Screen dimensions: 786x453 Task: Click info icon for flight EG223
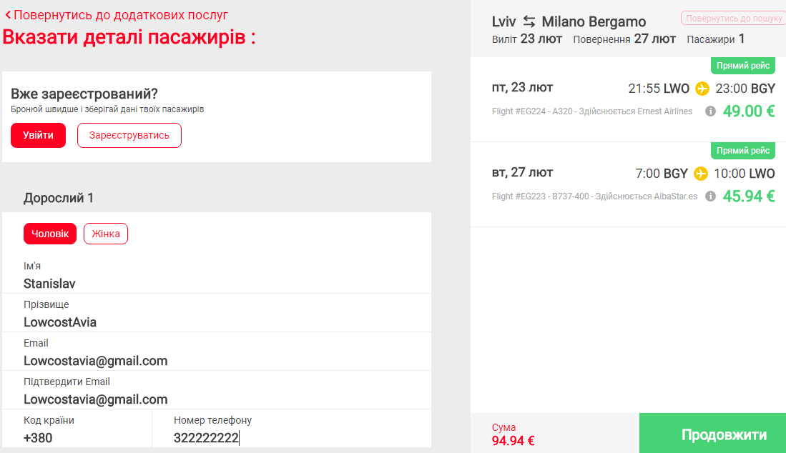[x=710, y=196]
